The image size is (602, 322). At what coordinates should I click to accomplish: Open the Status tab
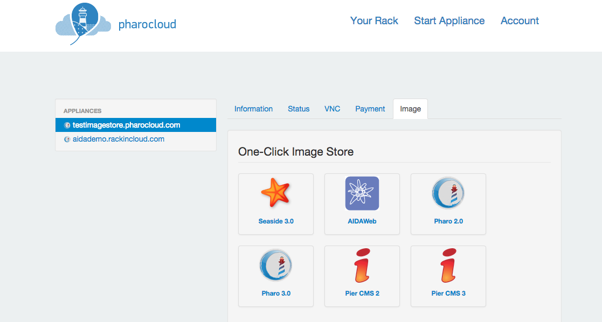point(299,109)
